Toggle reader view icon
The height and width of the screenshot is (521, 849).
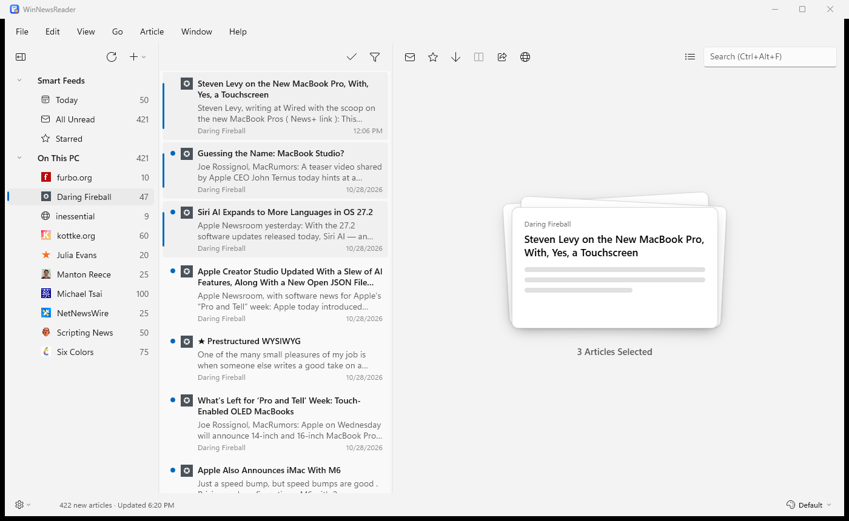tap(479, 57)
